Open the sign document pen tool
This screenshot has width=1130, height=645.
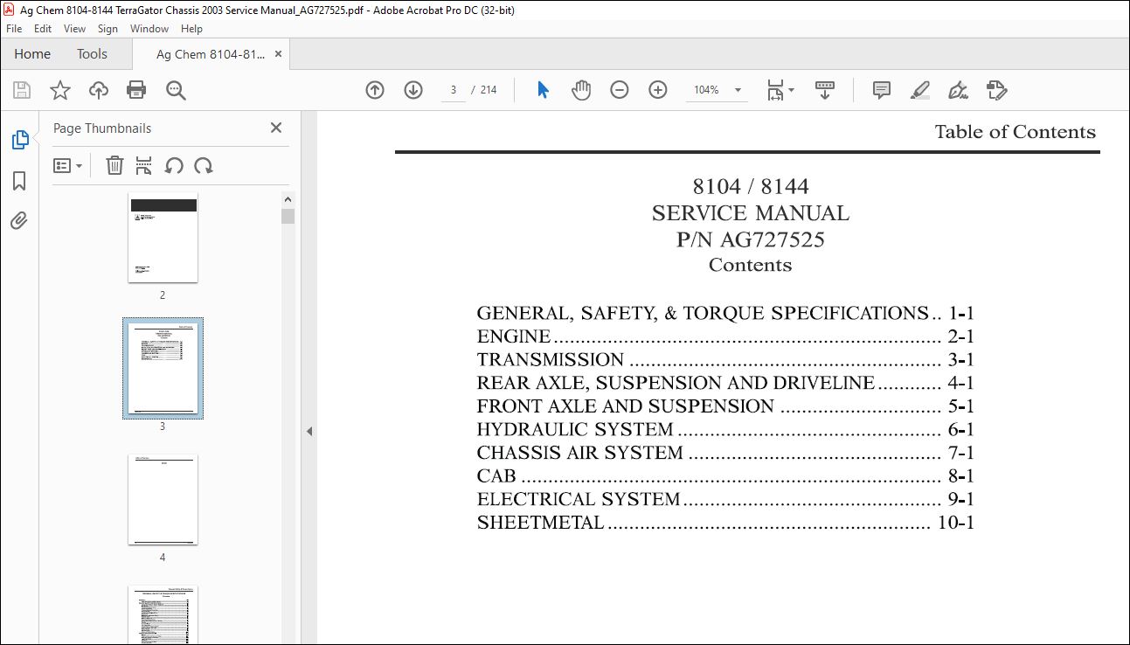click(x=958, y=90)
